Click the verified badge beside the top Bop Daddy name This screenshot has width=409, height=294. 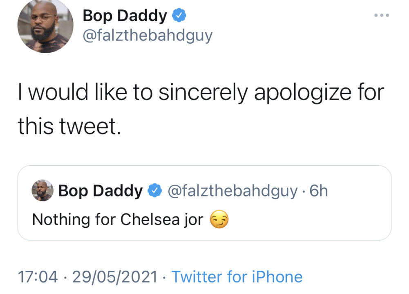click(x=179, y=16)
